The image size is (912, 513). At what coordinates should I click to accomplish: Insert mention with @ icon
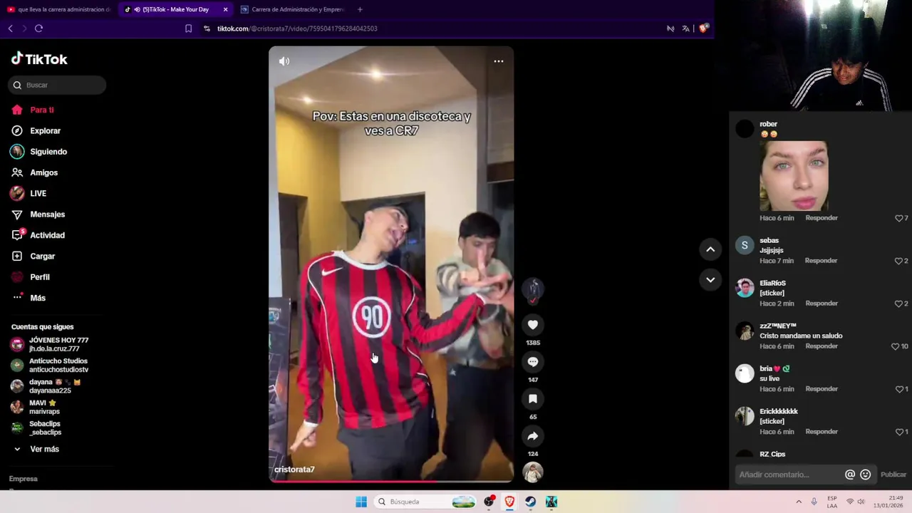[850, 475]
